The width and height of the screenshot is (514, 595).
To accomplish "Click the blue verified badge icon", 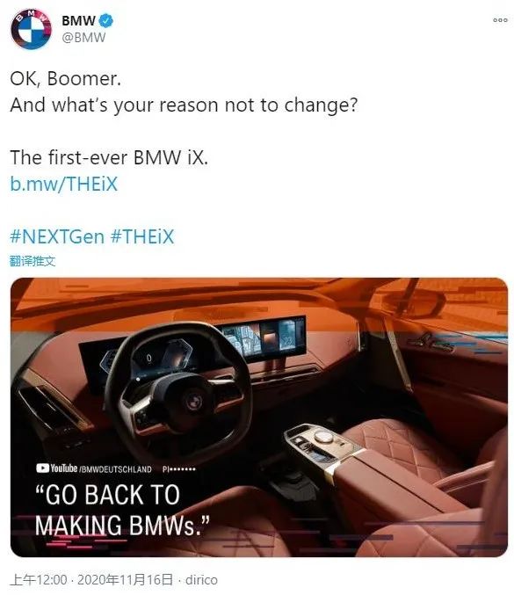I will (x=105, y=20).
